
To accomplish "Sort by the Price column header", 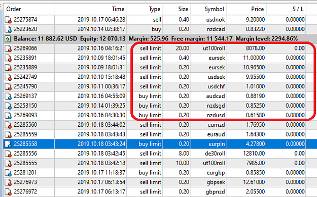I will coord(246,9).
